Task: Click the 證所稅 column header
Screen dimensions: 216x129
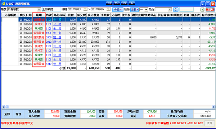Action: pos(126,15)
